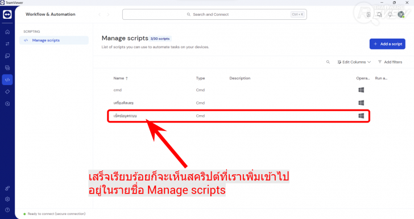Click the Windows icon in the highlighted third row
414x219 pixels.
(x=361, y=116)
